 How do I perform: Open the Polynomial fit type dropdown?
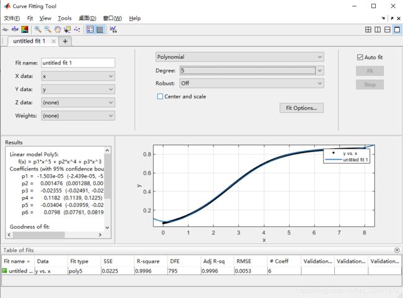tap(239, 57)
